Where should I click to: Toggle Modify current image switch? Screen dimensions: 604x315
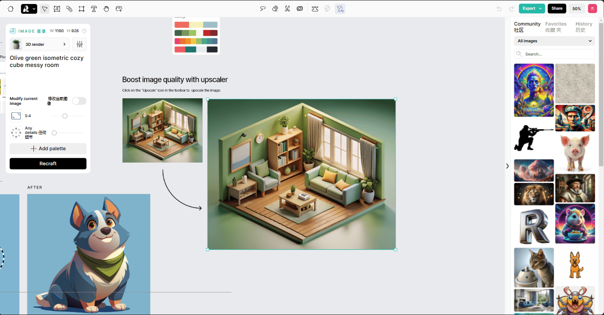(x=79, y=101)
